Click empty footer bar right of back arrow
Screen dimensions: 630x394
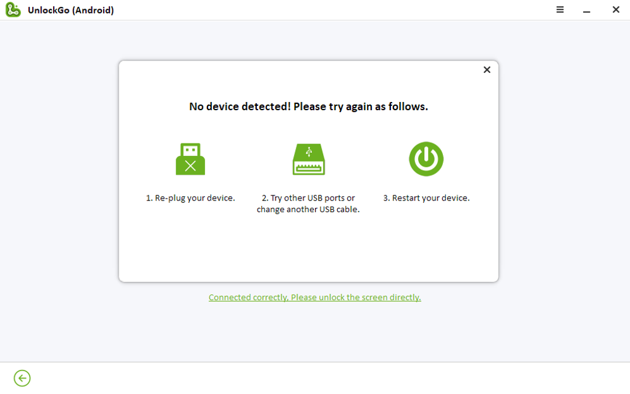pyautogui.click(x=309, y=378)
